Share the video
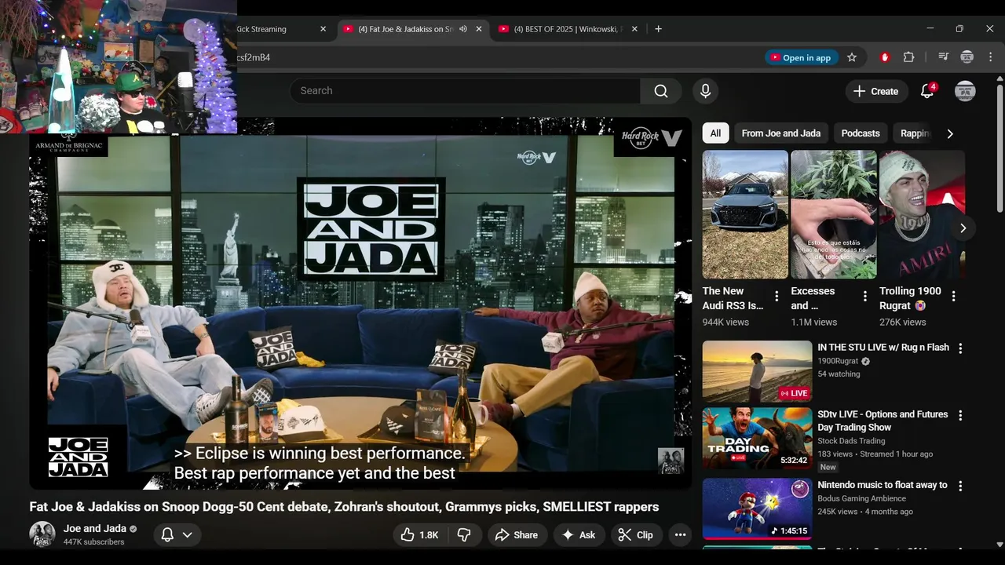The image size is (1005, 565). pos(516,535)
